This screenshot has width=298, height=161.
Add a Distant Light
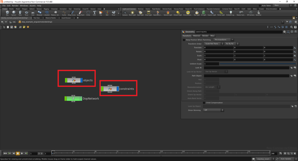pos(178,13)
